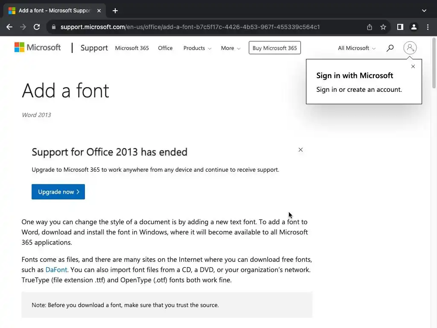Go back to the previous page
The width and height of the screenshot is (437, 328).
point(9,27)
